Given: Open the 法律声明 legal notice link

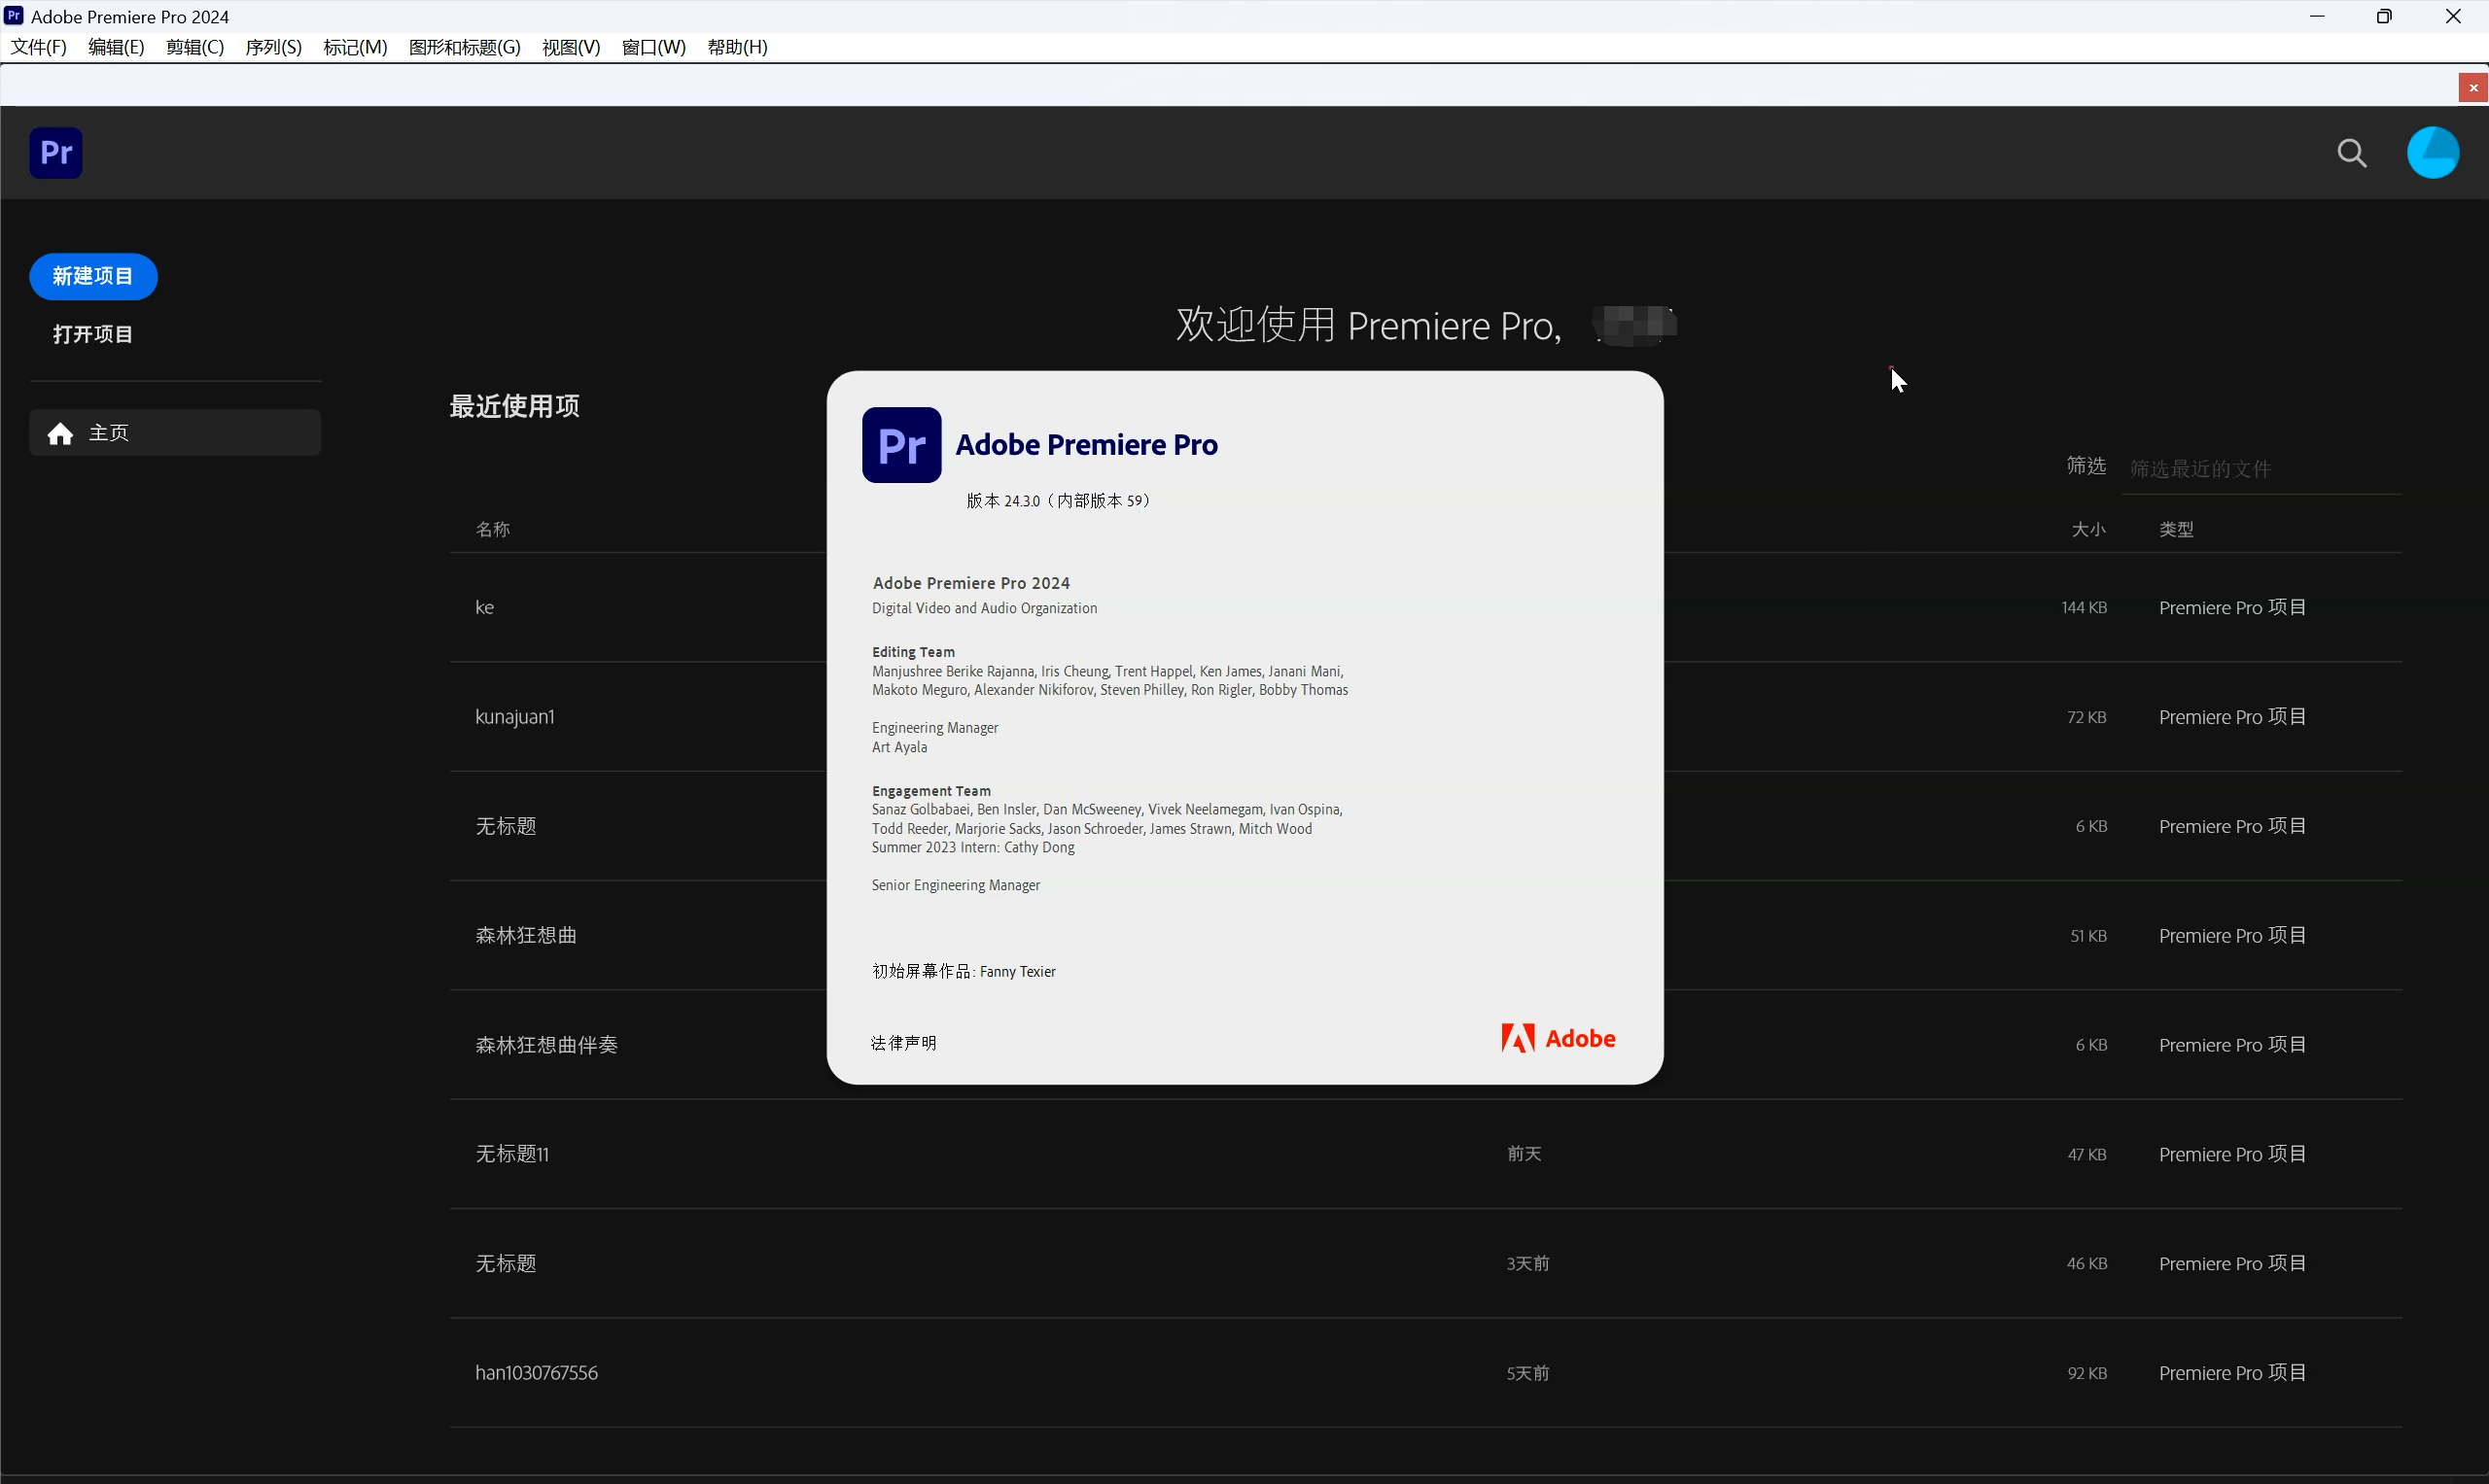Looking at the screenshot, I should 903,1043.
